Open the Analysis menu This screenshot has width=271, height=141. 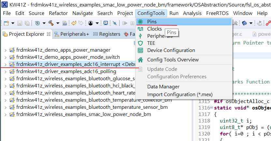[x=192, y=13]
